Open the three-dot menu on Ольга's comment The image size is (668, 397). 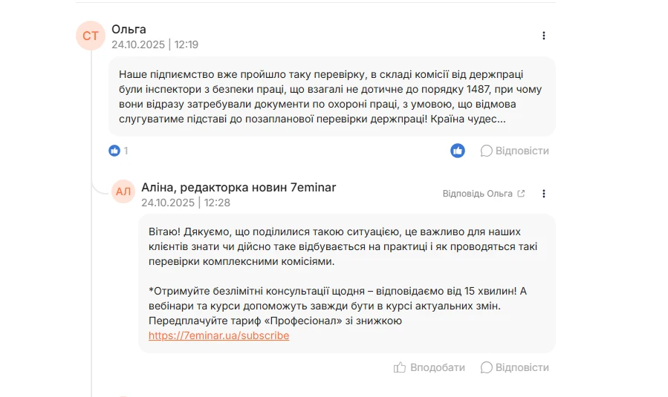tap(544, 36)
